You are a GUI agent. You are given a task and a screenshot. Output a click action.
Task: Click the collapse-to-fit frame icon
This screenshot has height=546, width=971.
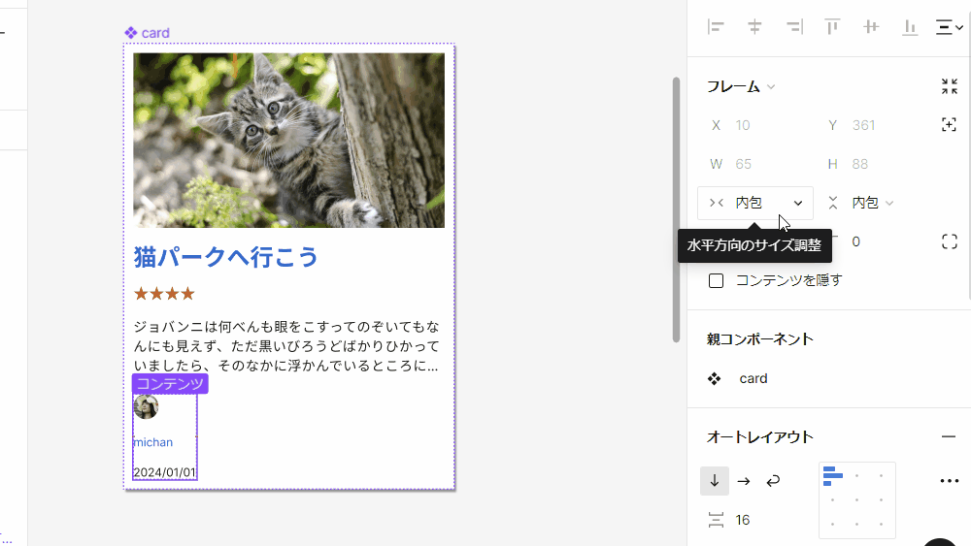950,86
